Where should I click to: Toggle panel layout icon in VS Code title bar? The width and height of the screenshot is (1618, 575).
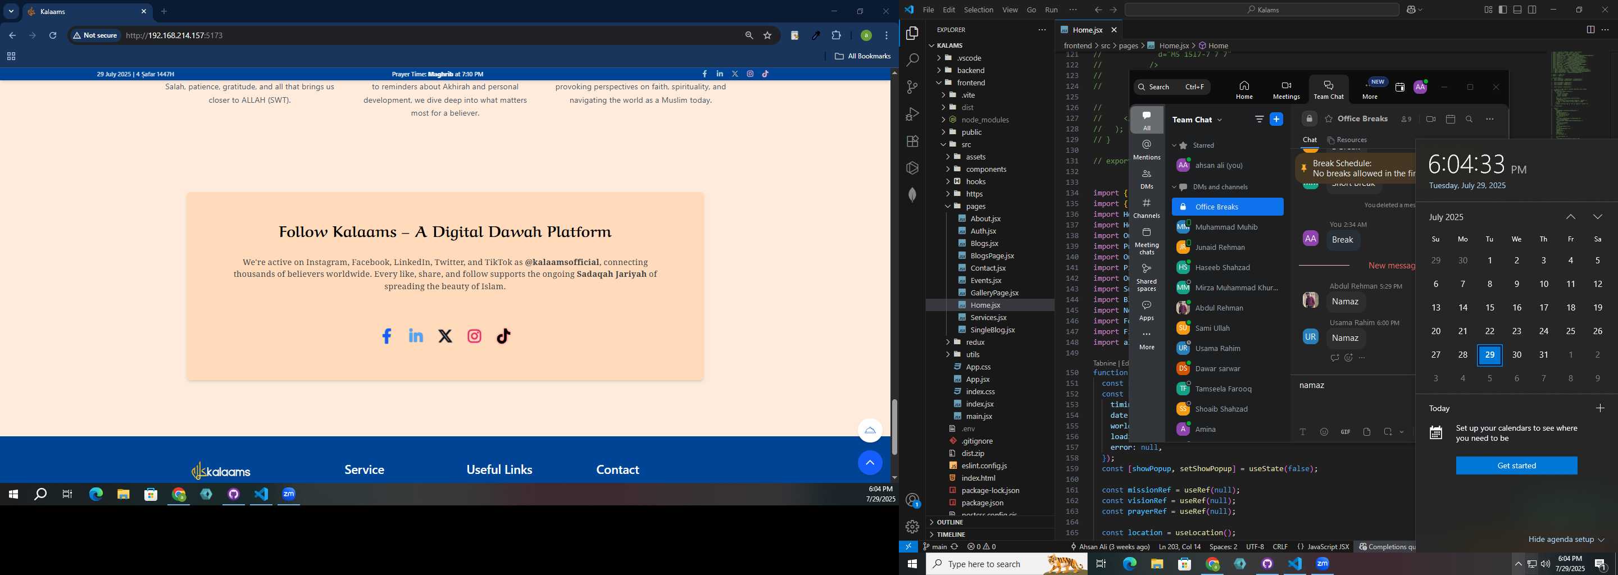pyautogui.click(x=1517, y=10)
